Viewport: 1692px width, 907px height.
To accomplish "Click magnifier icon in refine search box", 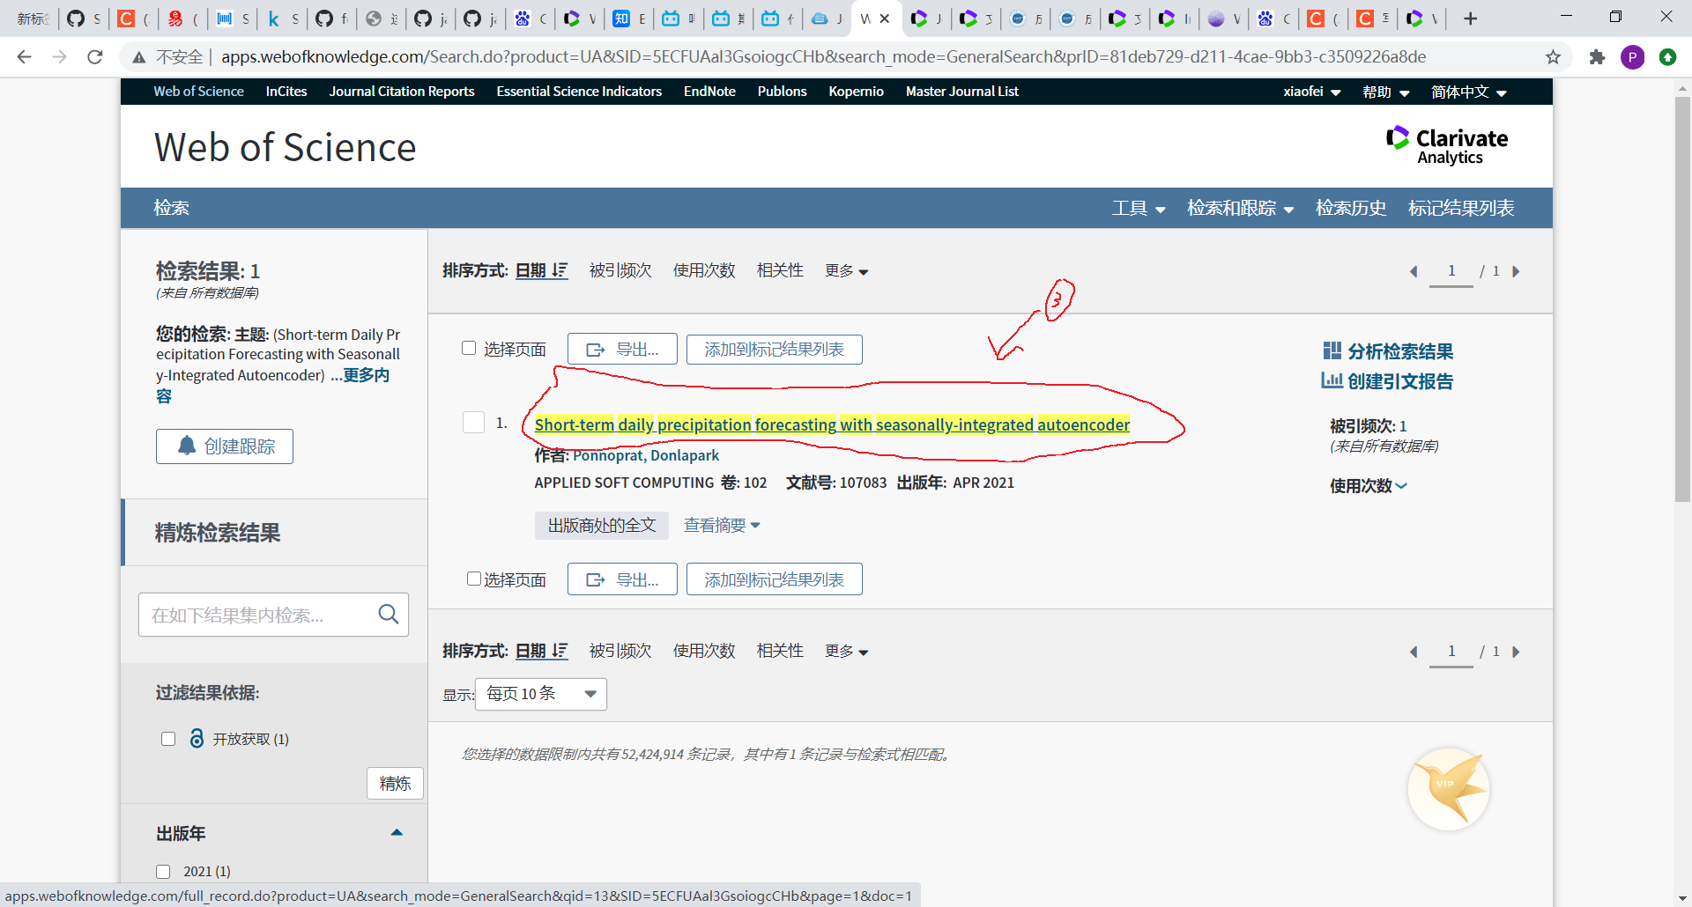I will tap(388, 614).
